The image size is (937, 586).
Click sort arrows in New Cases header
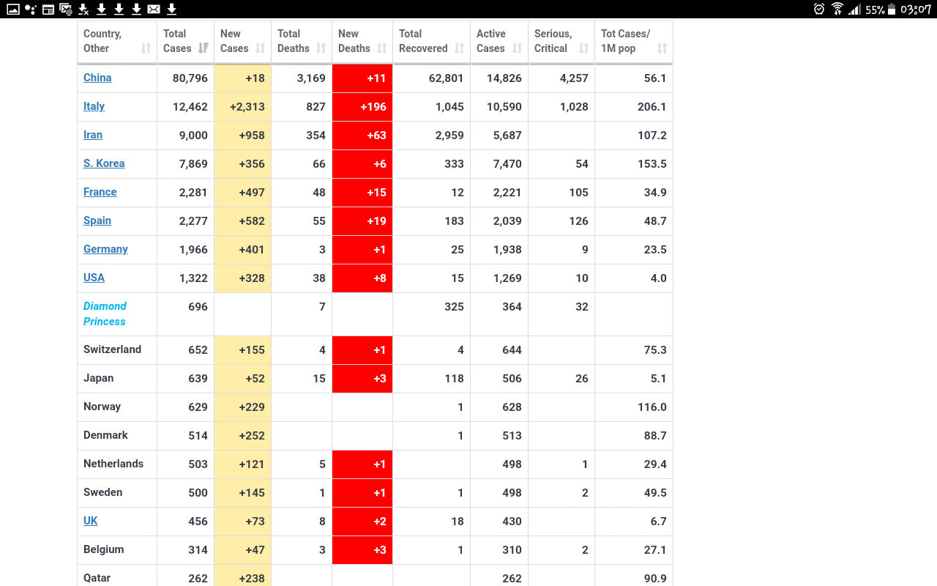click(261, 48)
